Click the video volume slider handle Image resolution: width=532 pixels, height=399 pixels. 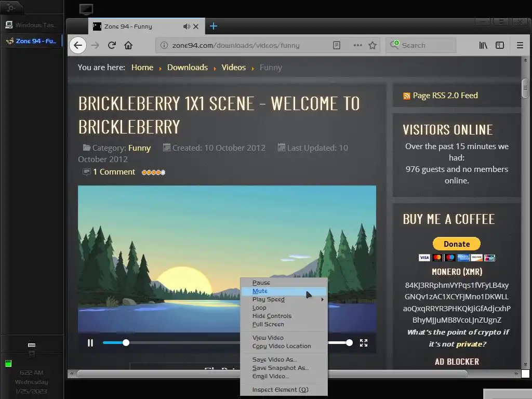tap(349, 343)
